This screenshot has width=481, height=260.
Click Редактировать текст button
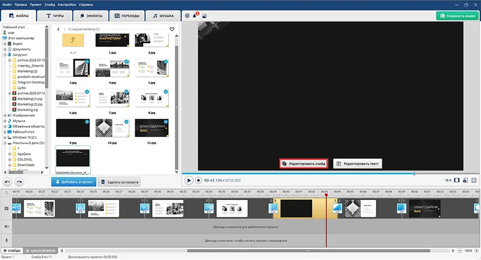(358, 163)
